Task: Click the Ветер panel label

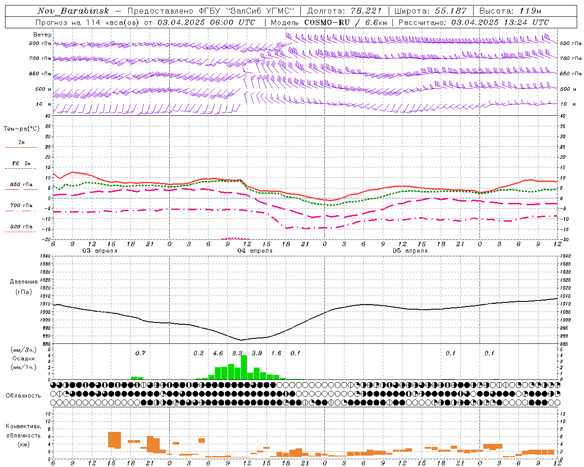Action: [42, 35]
